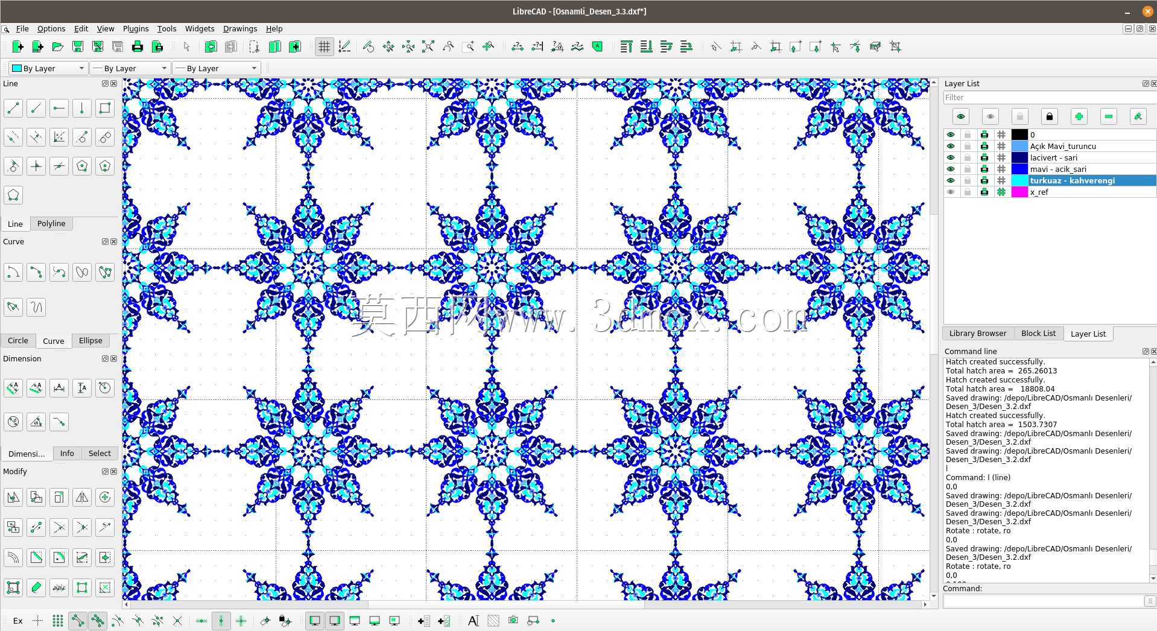The image size is (1157, 631).
Task: Open the Options menu
Action: (51, 28)
